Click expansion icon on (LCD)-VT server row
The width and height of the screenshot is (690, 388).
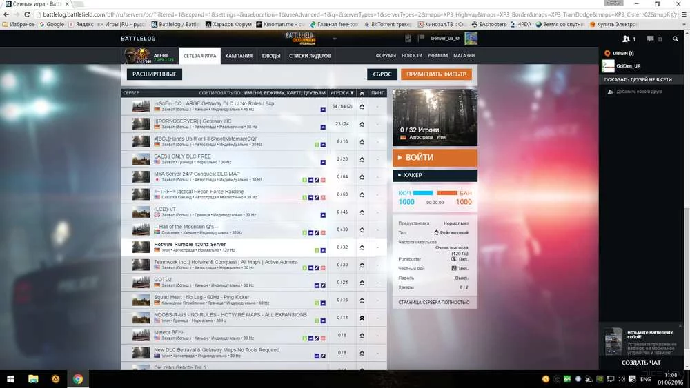click(322, 215)
